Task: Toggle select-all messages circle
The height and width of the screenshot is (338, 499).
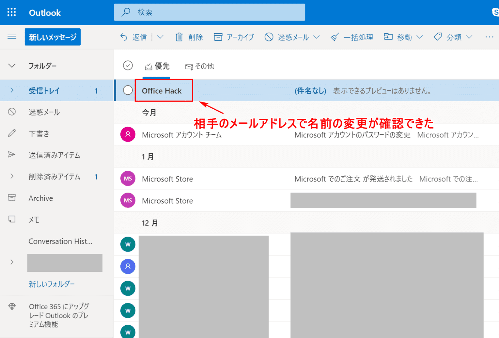Action: [x=128, y=66]
